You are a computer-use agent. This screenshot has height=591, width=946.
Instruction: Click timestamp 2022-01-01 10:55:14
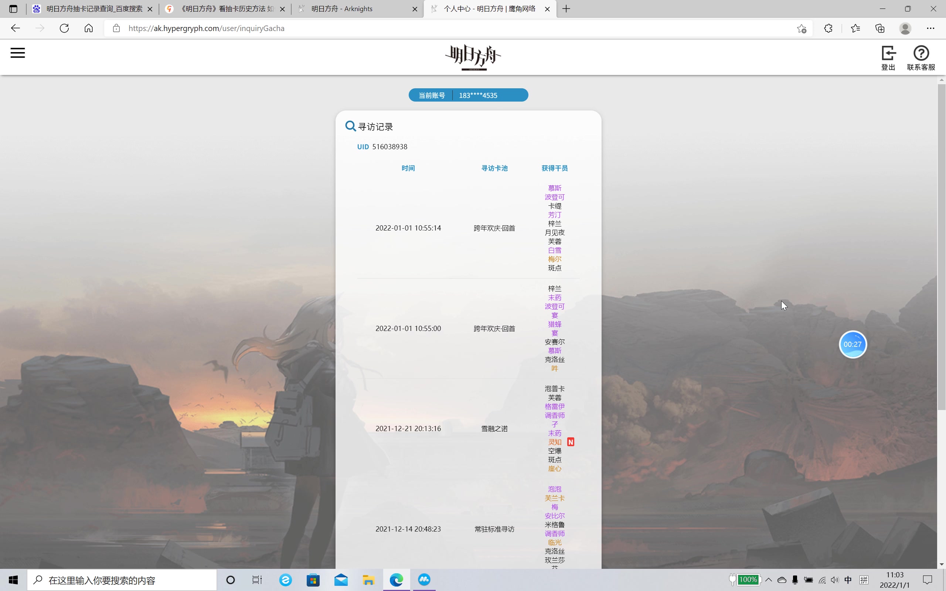(408, 228)
